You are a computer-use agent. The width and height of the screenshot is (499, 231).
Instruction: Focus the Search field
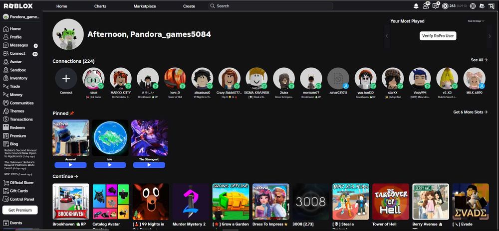[271, 6]
